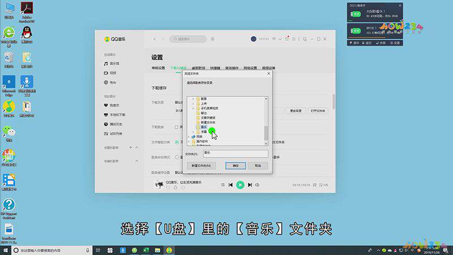453x255 pixels.
Task: Open the play queue icon showing 100
Action: point(323,185)
